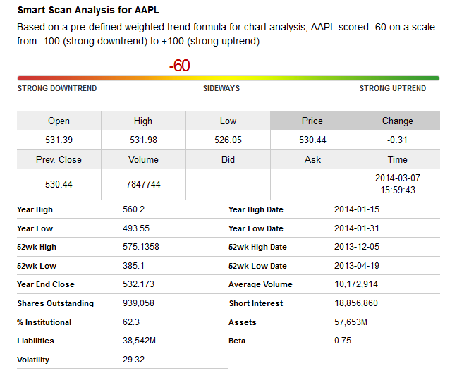Click the 'Bid' header cell
Viewport: 457px width, 378px height.
coord(228,159)
